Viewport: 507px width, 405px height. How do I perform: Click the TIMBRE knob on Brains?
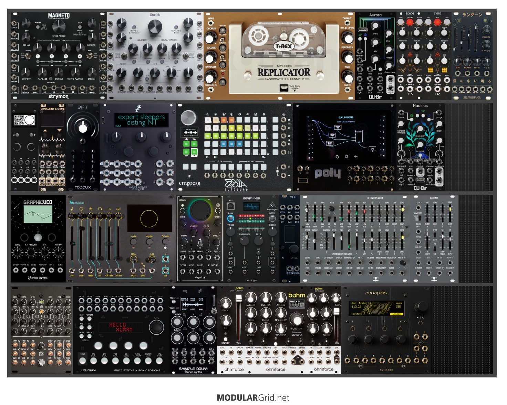(230, 232)
